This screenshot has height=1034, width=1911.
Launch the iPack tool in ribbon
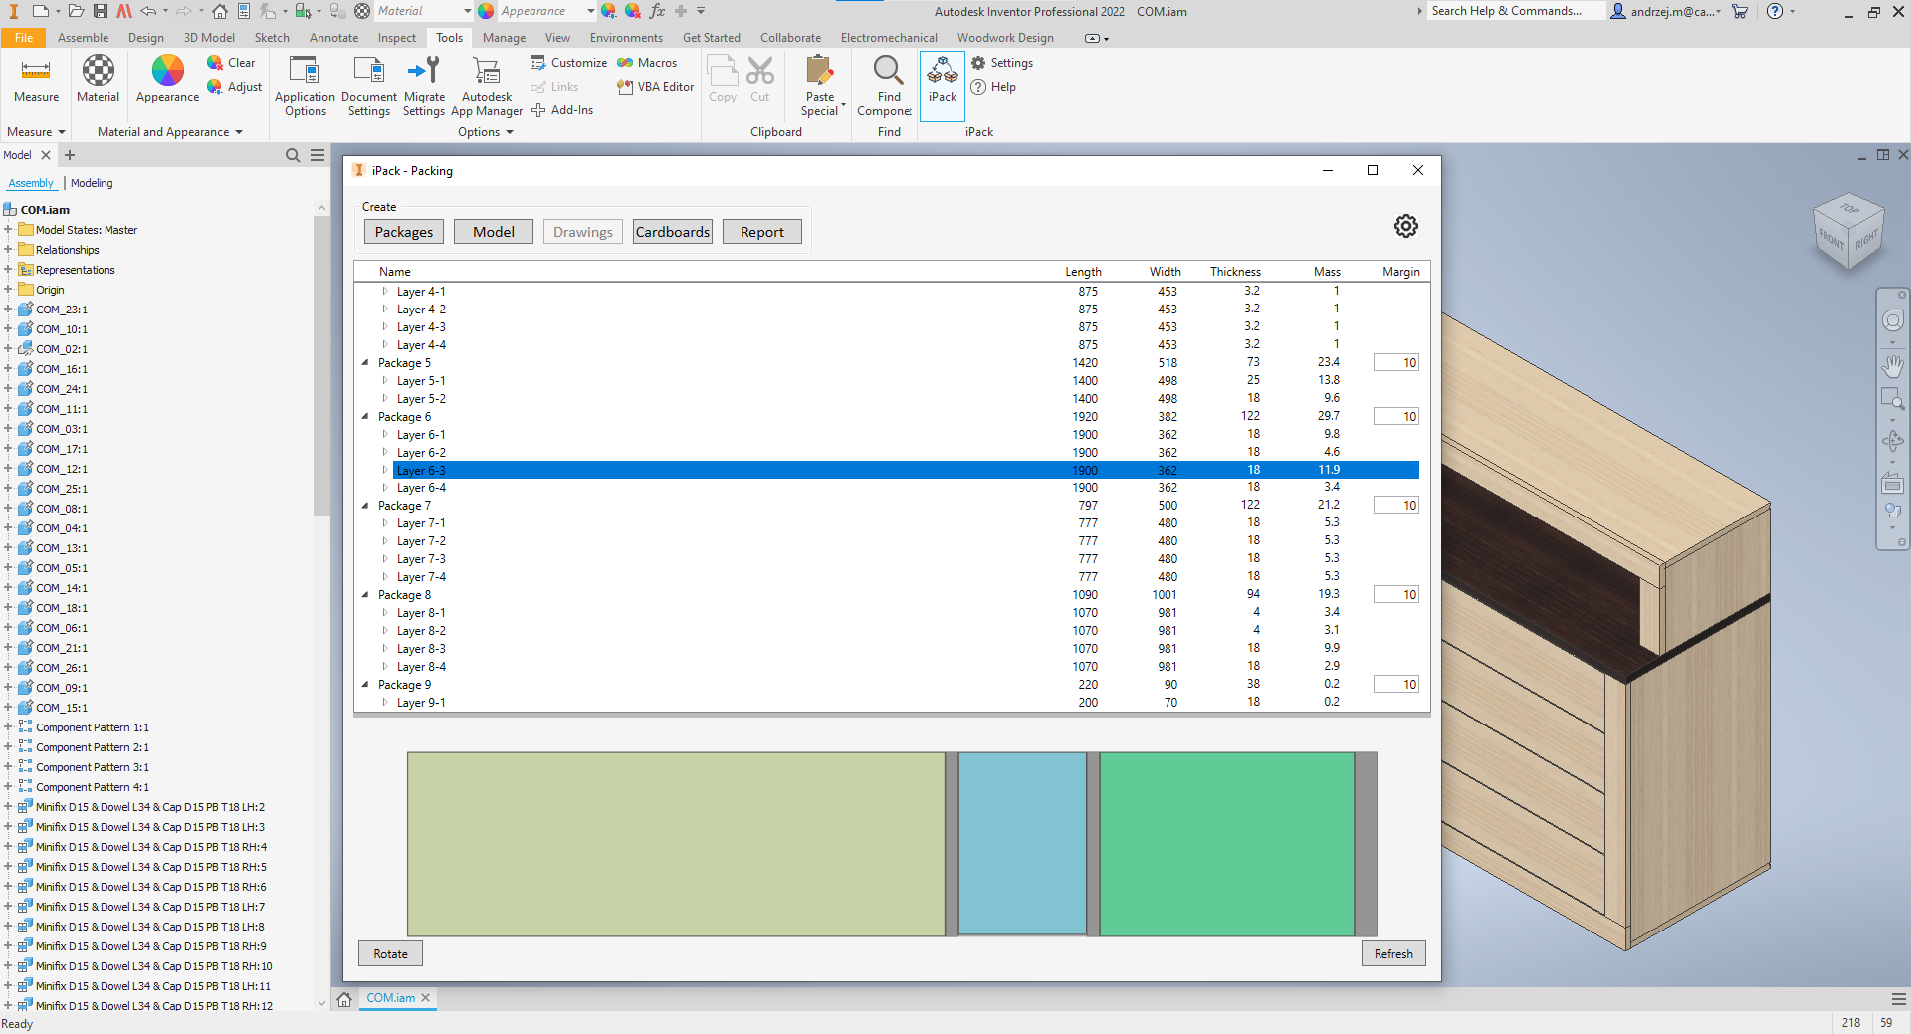(942, 80)
